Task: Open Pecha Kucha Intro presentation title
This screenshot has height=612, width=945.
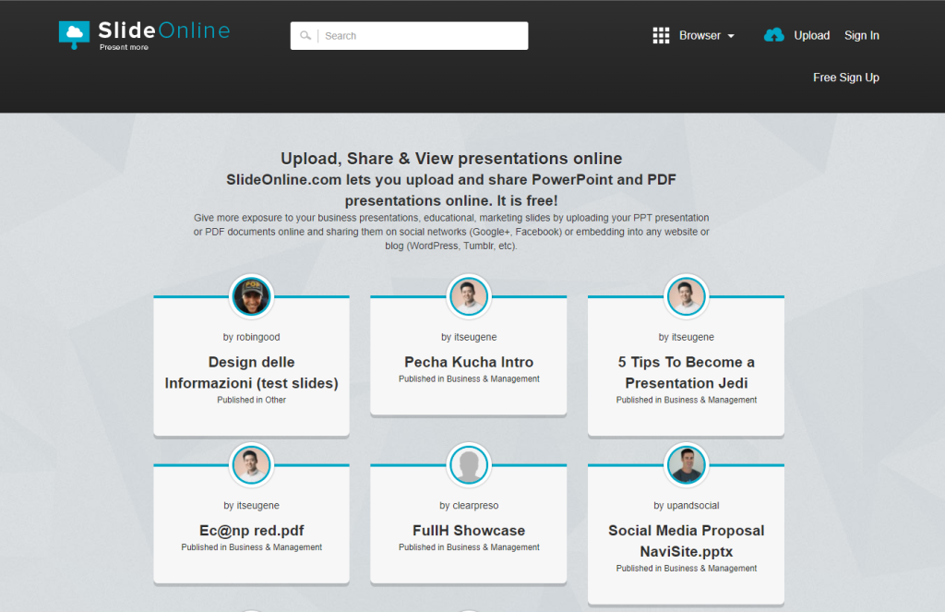Action: click(x=469, y=362)
